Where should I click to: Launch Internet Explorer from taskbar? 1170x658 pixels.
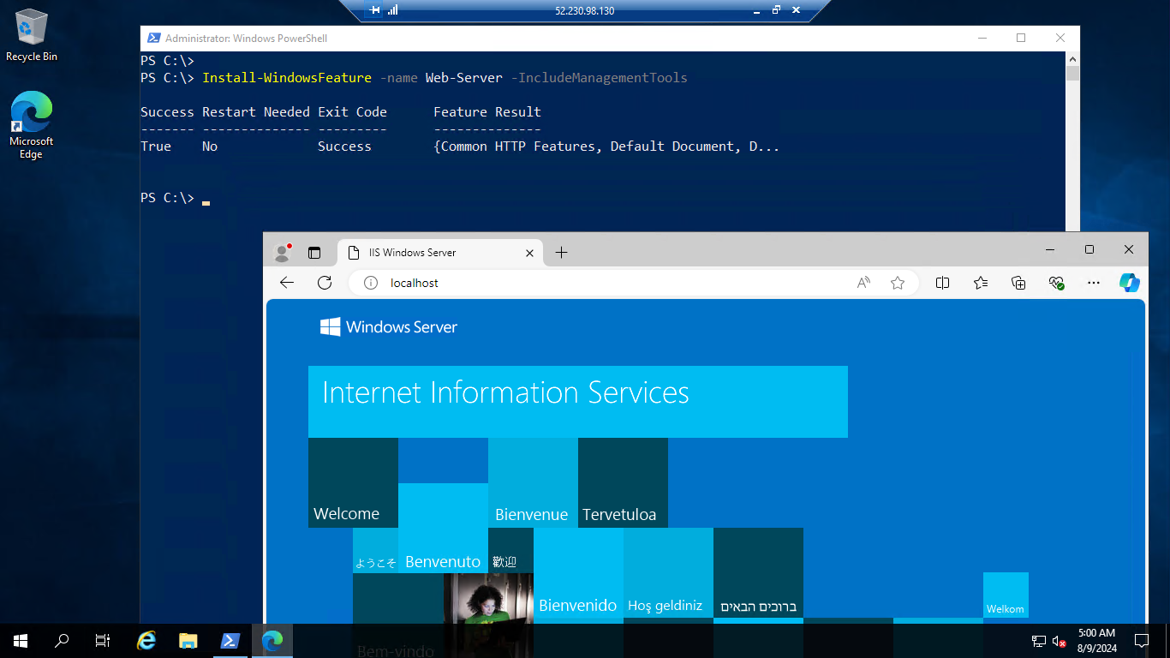coord(147,640)
